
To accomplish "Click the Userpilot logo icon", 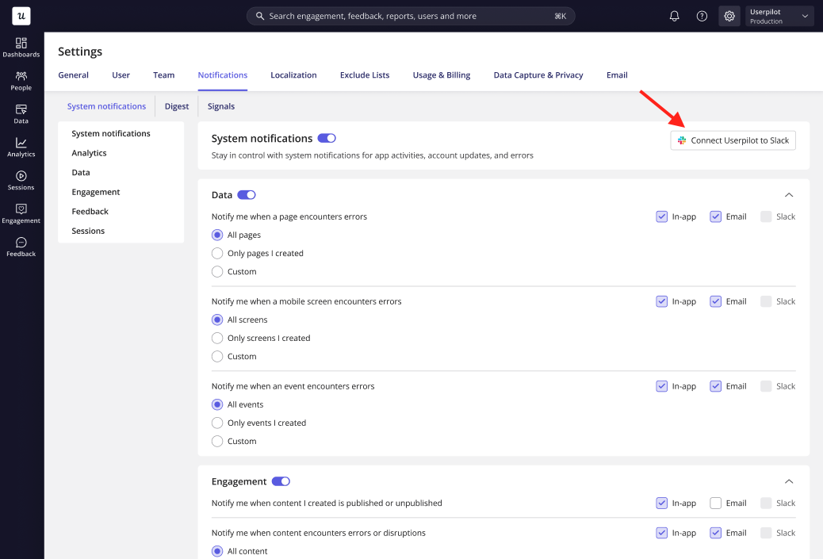I will (x=21, y=16).
